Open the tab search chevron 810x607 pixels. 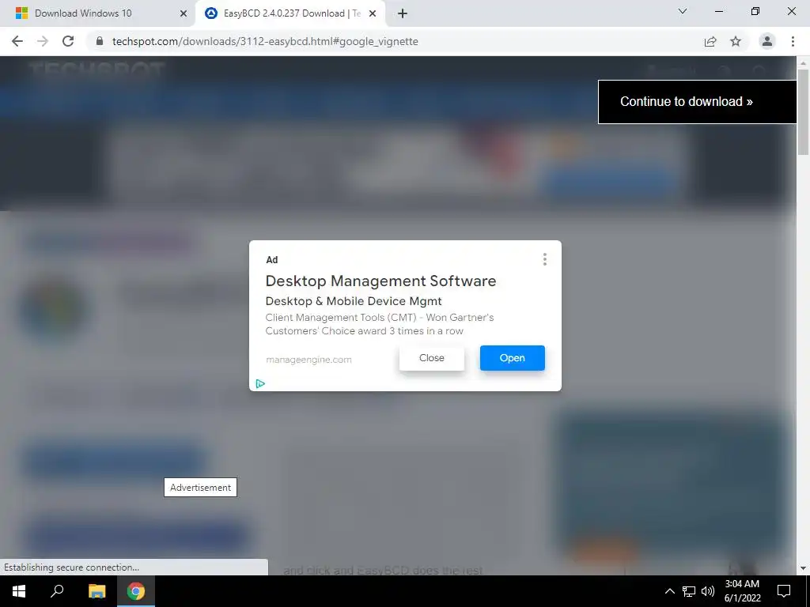(683, 11)
